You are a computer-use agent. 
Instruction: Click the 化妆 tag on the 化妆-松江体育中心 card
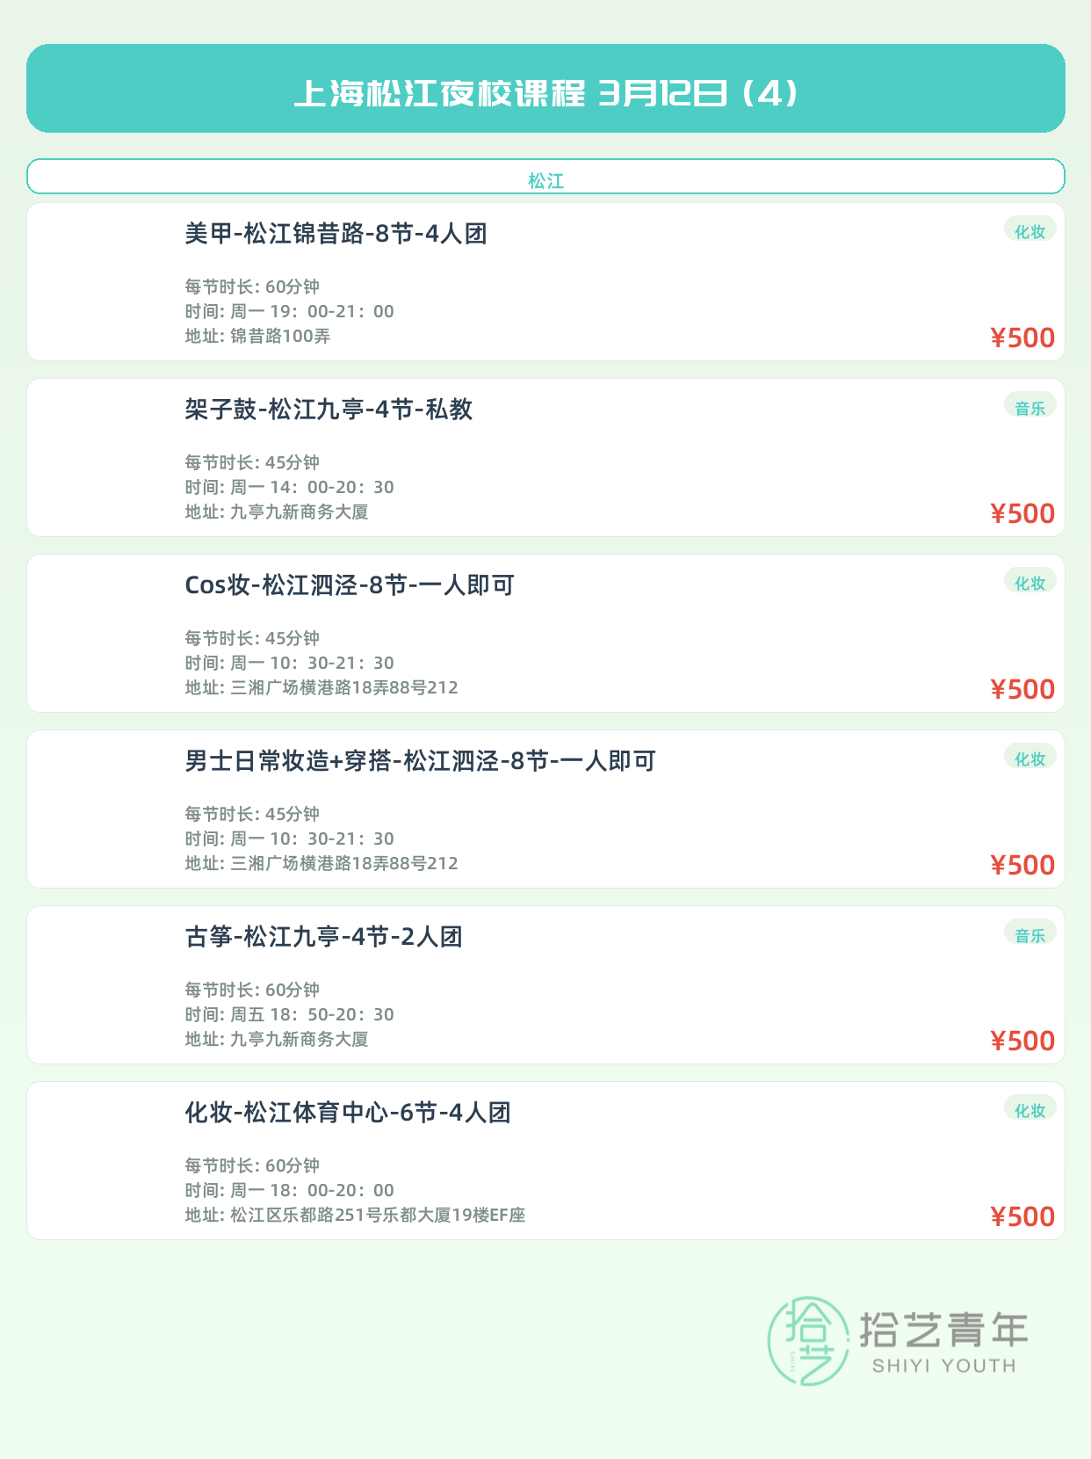[x=1030, y=1110]
